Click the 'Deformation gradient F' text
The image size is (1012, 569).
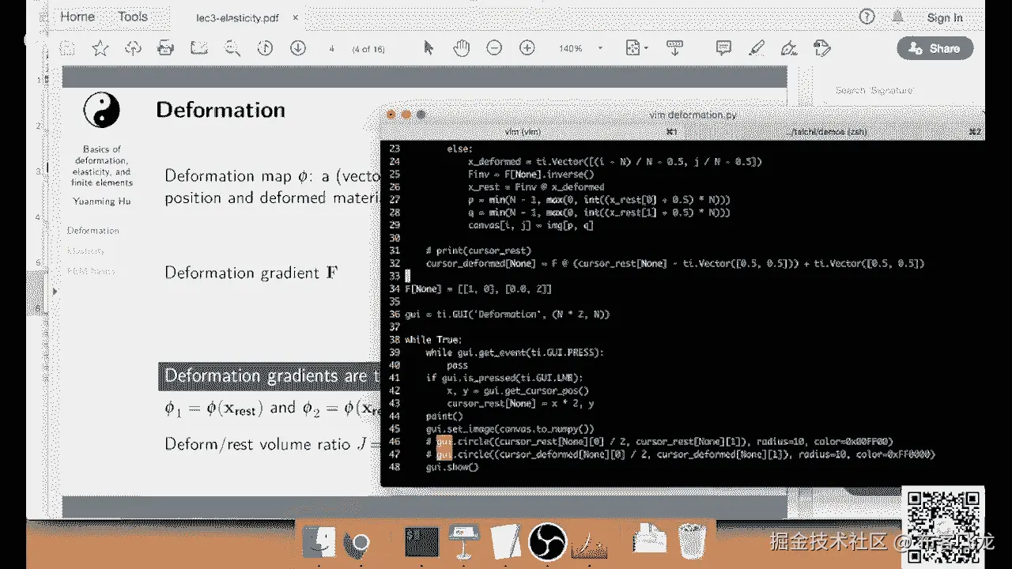(x=253, y=273)
